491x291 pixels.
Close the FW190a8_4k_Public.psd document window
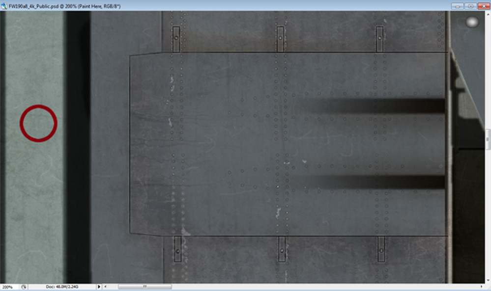click(x=484, y=6)
